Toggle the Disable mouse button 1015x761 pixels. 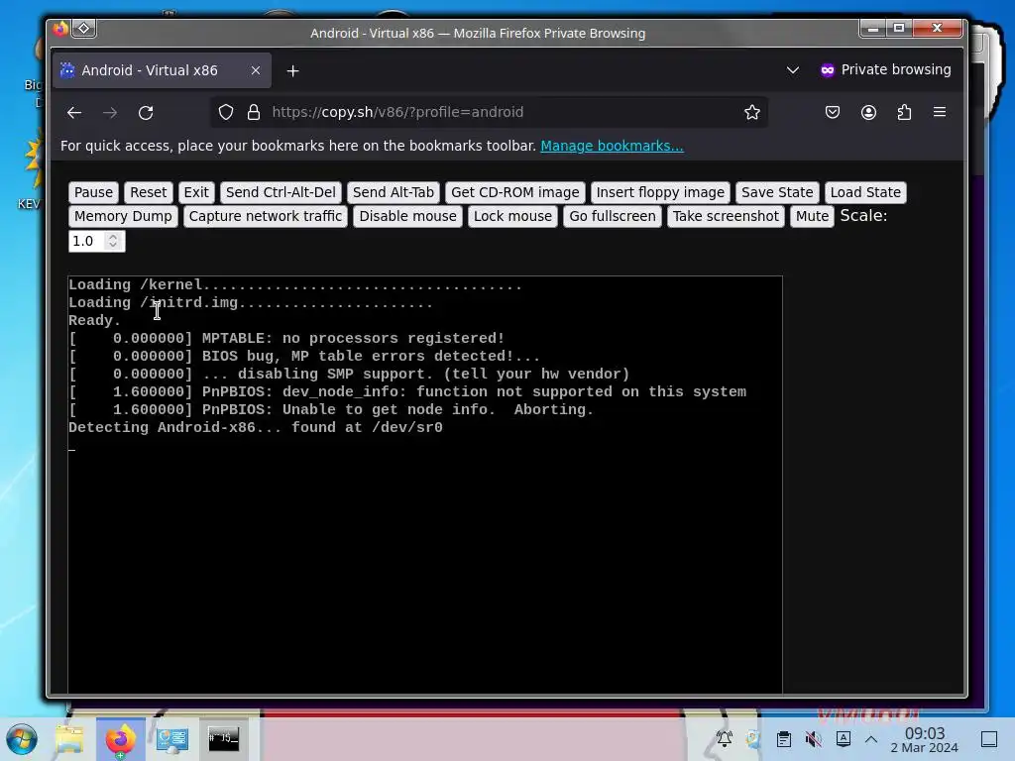[x=407, y=216]
